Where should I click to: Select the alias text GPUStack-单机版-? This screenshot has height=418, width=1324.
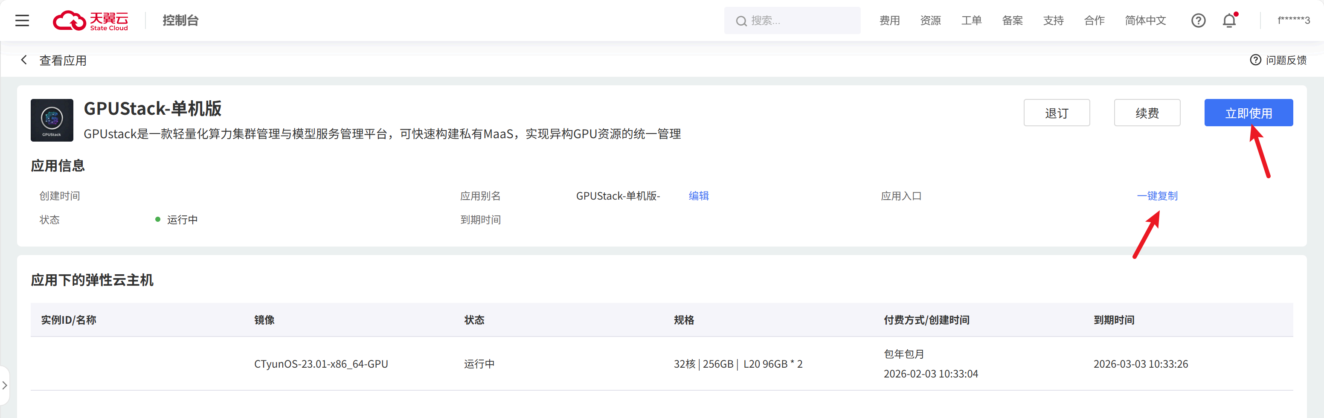(x=618, y=196)
